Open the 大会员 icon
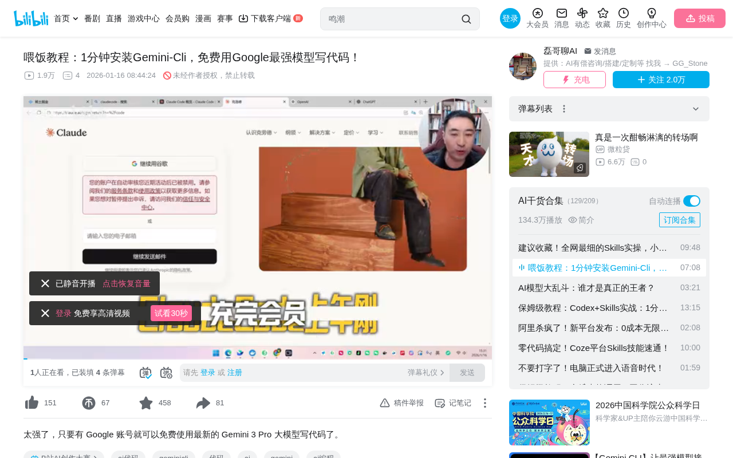This screenshot has height=458, width=733. (x=537, y=13)
